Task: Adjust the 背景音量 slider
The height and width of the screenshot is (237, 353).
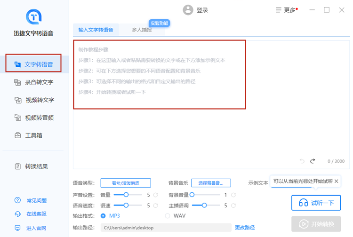Action: coord(205,195)
